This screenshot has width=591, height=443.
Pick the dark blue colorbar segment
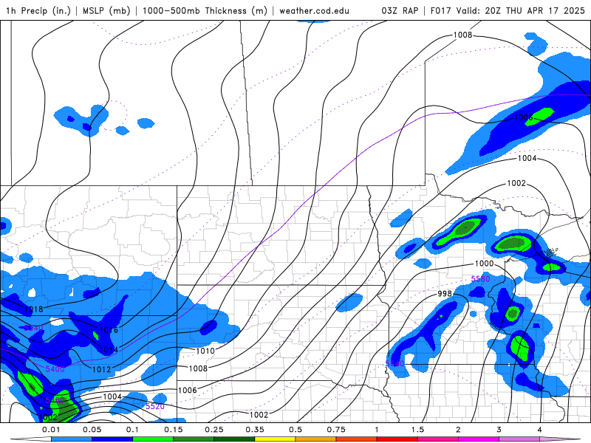tap(112, 439)
